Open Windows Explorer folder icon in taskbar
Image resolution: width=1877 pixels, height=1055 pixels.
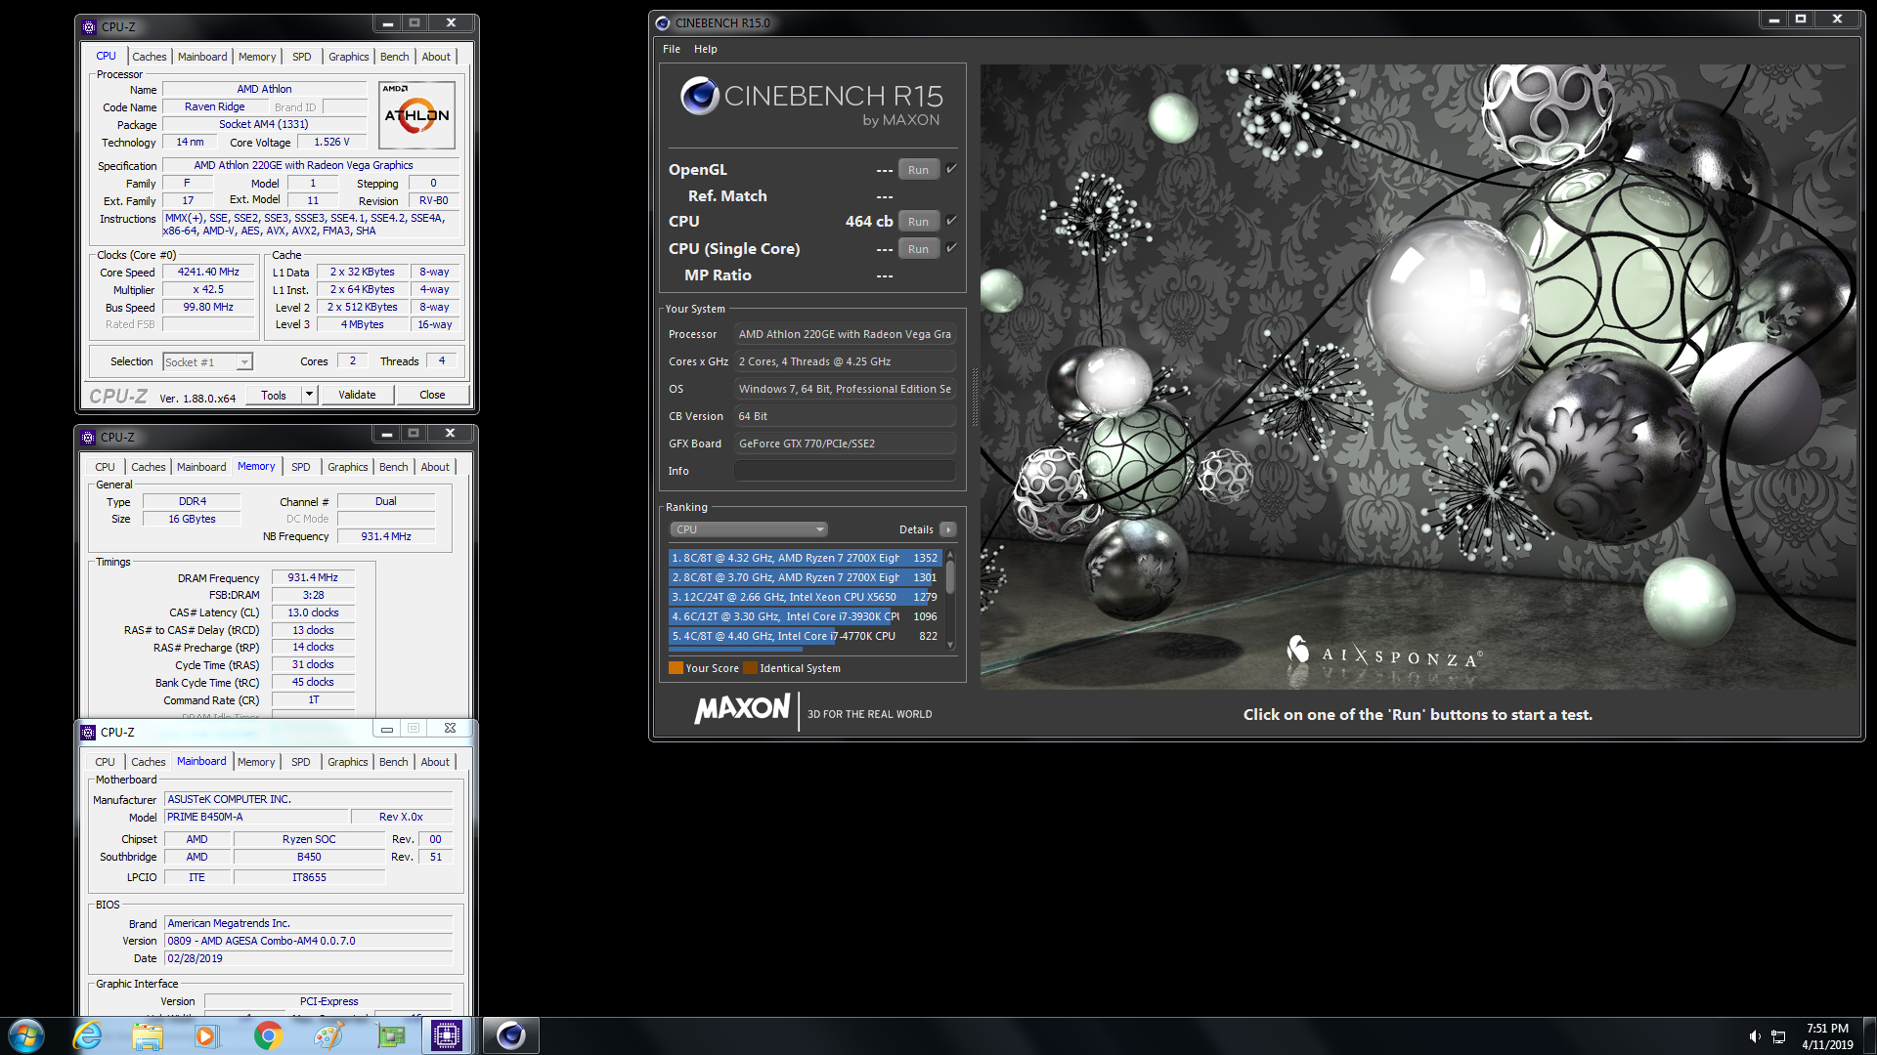148,1035
